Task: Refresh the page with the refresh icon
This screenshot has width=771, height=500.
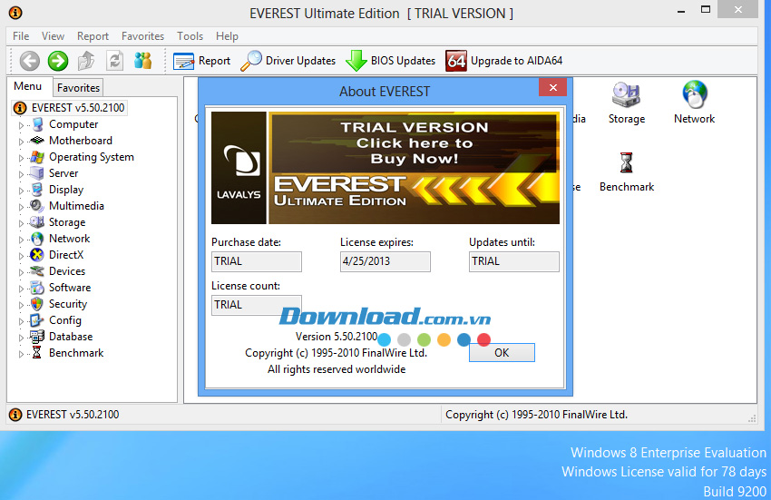Action: [114, 61]
